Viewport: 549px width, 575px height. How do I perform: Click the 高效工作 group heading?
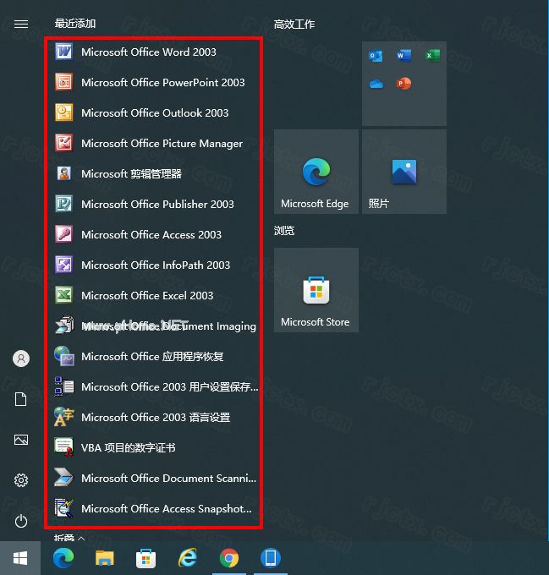point(294,25)
